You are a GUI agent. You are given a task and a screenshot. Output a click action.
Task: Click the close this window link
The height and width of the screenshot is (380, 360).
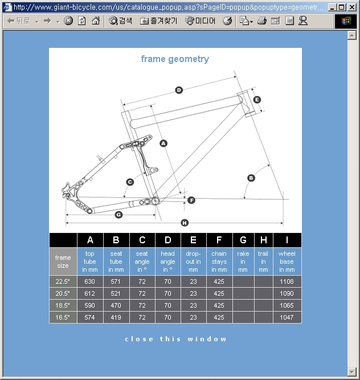click(175, 339)
